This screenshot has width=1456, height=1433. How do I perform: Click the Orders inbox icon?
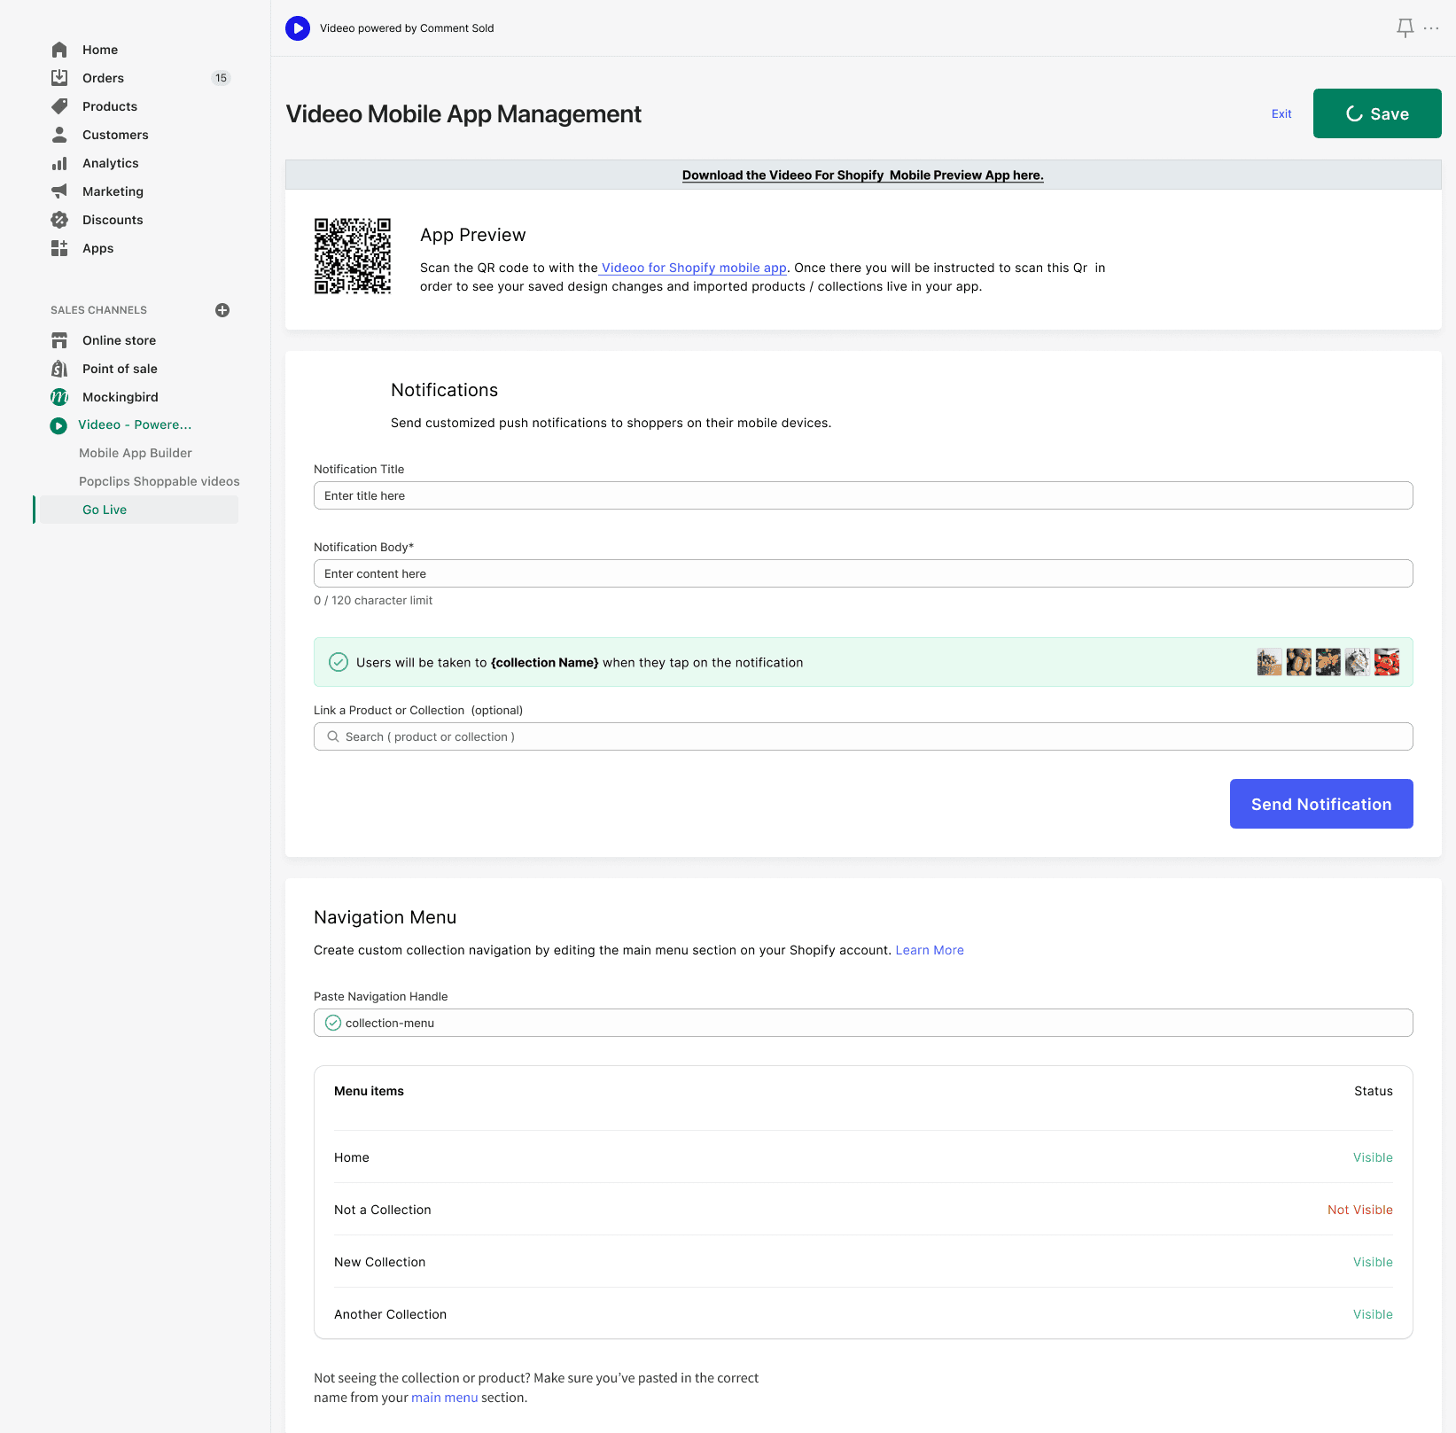click(59, 78)
